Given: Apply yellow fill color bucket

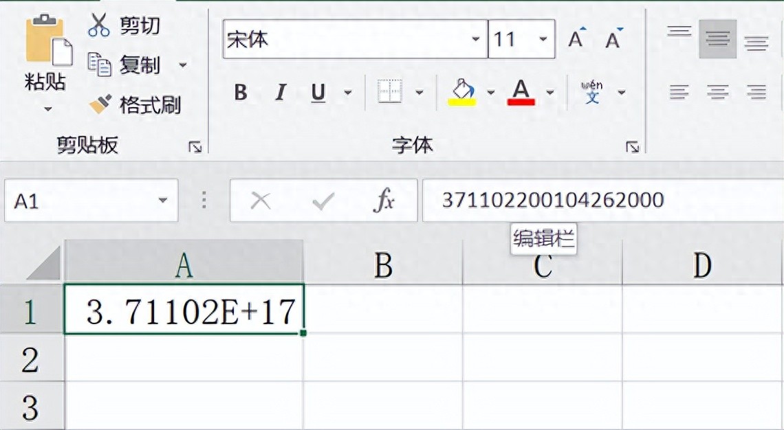Looking at the screenshot, I should click(462, 91).
